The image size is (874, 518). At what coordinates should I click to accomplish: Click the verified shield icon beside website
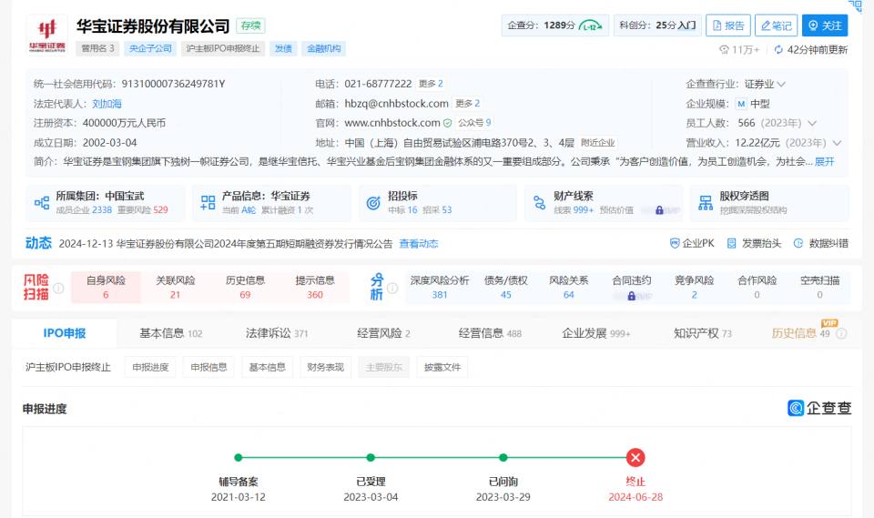pyautogui.click(x=447, y=123)
